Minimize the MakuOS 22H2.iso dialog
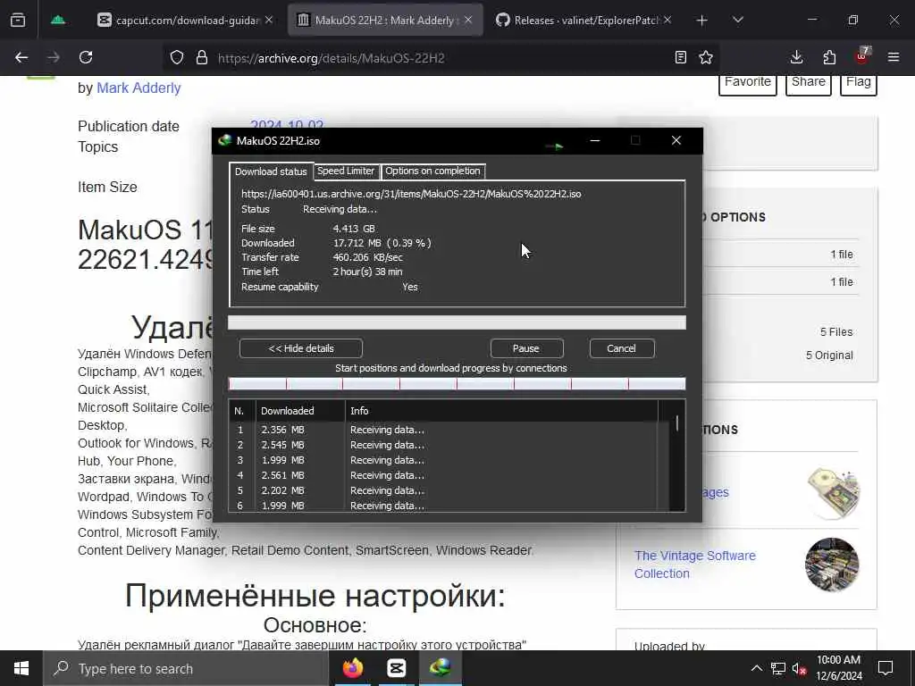 click(595, 140)
